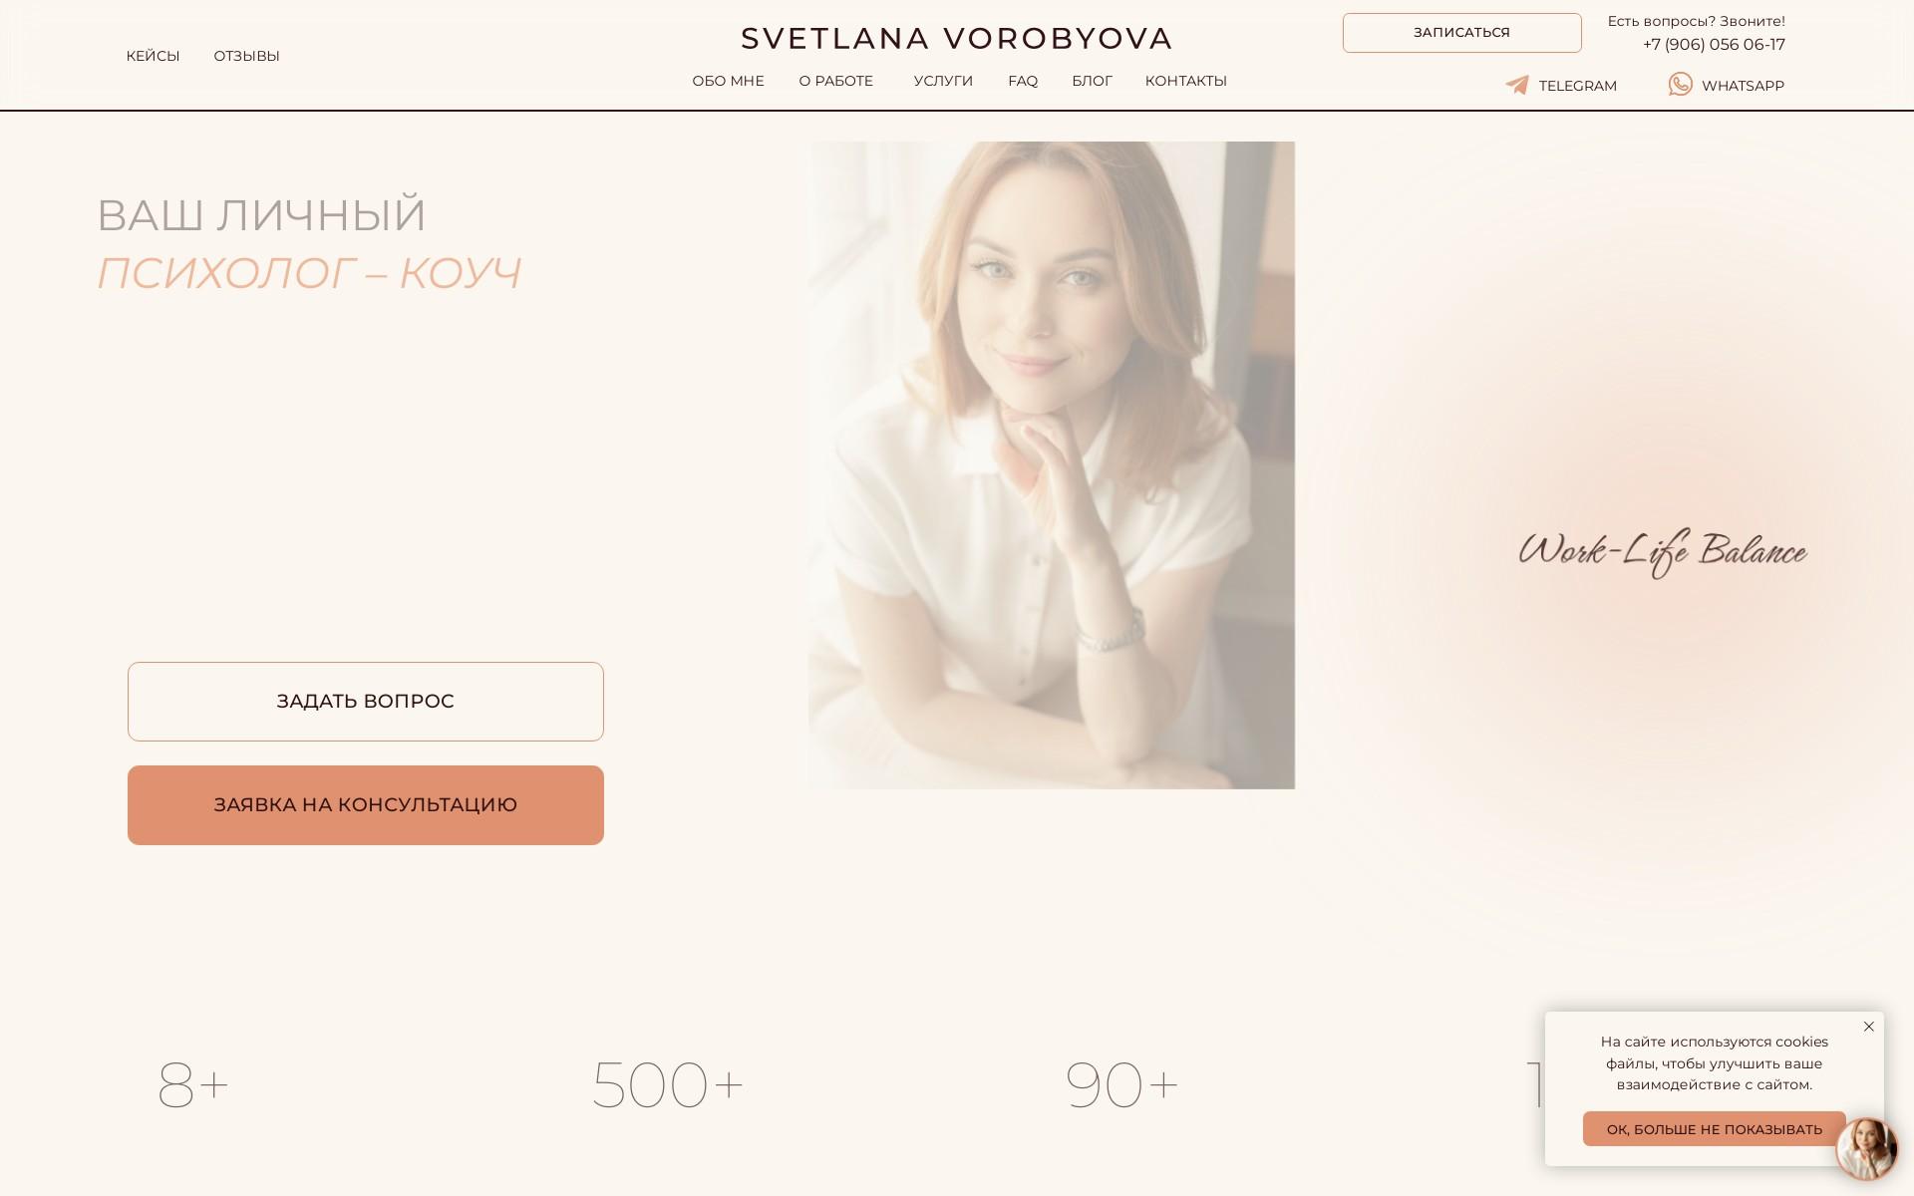The height and width of the screenshot is (1196, 1914).
Task: Open the Кейсы page
Action: [x=153, y=56]
